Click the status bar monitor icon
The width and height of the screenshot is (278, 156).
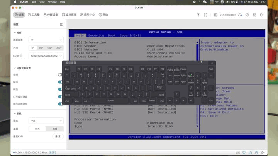[x=244, y=153]
